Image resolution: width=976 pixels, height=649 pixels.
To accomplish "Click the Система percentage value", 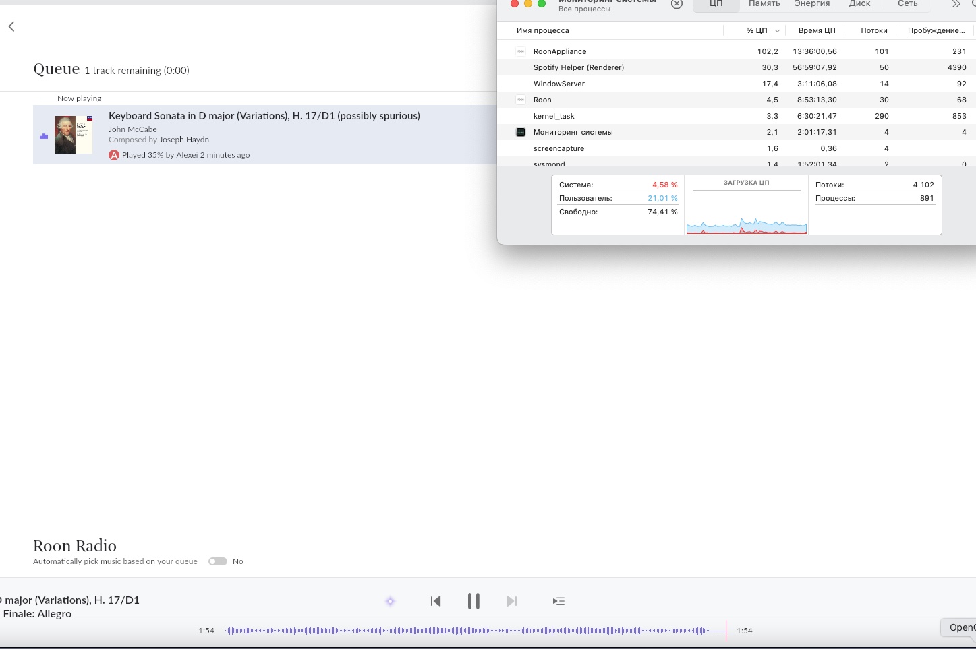I will click(x=665, y=185).
